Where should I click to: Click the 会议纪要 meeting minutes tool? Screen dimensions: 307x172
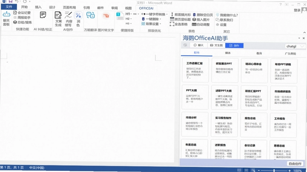click(22, 13)
